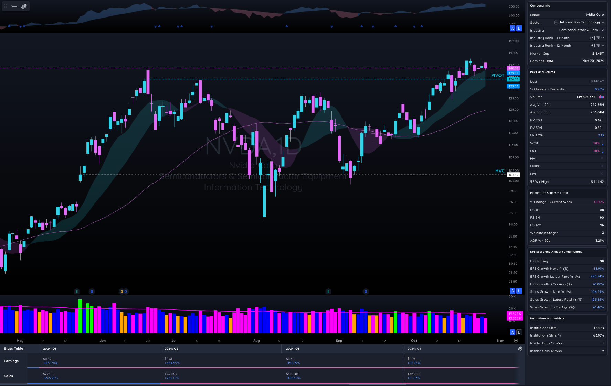Screen dimensions: 611x386
Task: Click the DCR range marker
Action: pyautogui.click(x=602, y=151)
